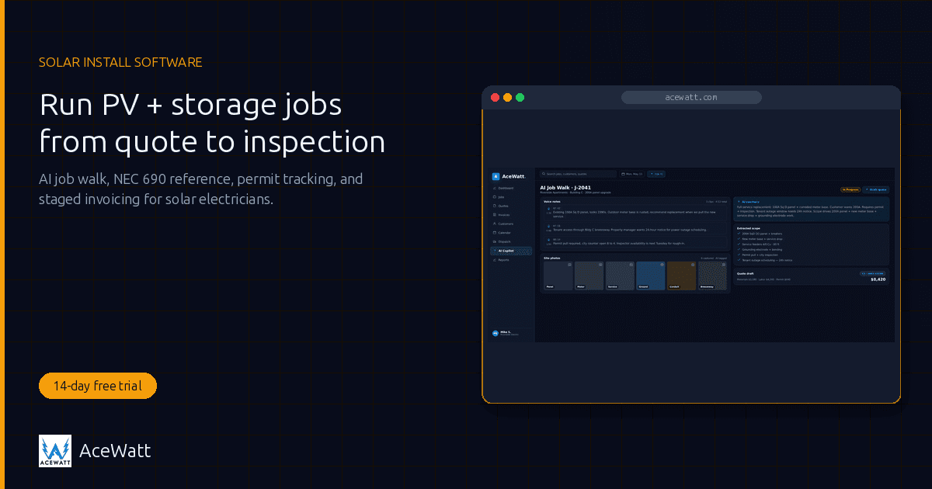Open Customers in the sidebar
The height and width of the screenshot is (489, 932).
(513, 224)
